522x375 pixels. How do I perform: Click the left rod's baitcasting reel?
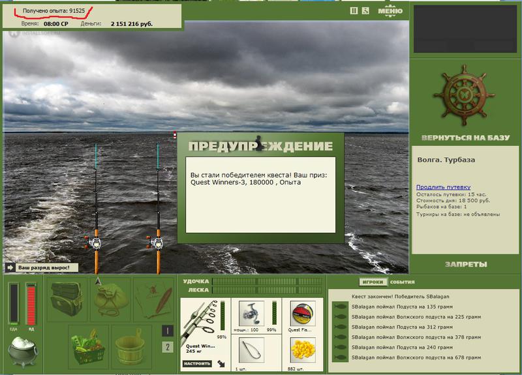[93, 243]
